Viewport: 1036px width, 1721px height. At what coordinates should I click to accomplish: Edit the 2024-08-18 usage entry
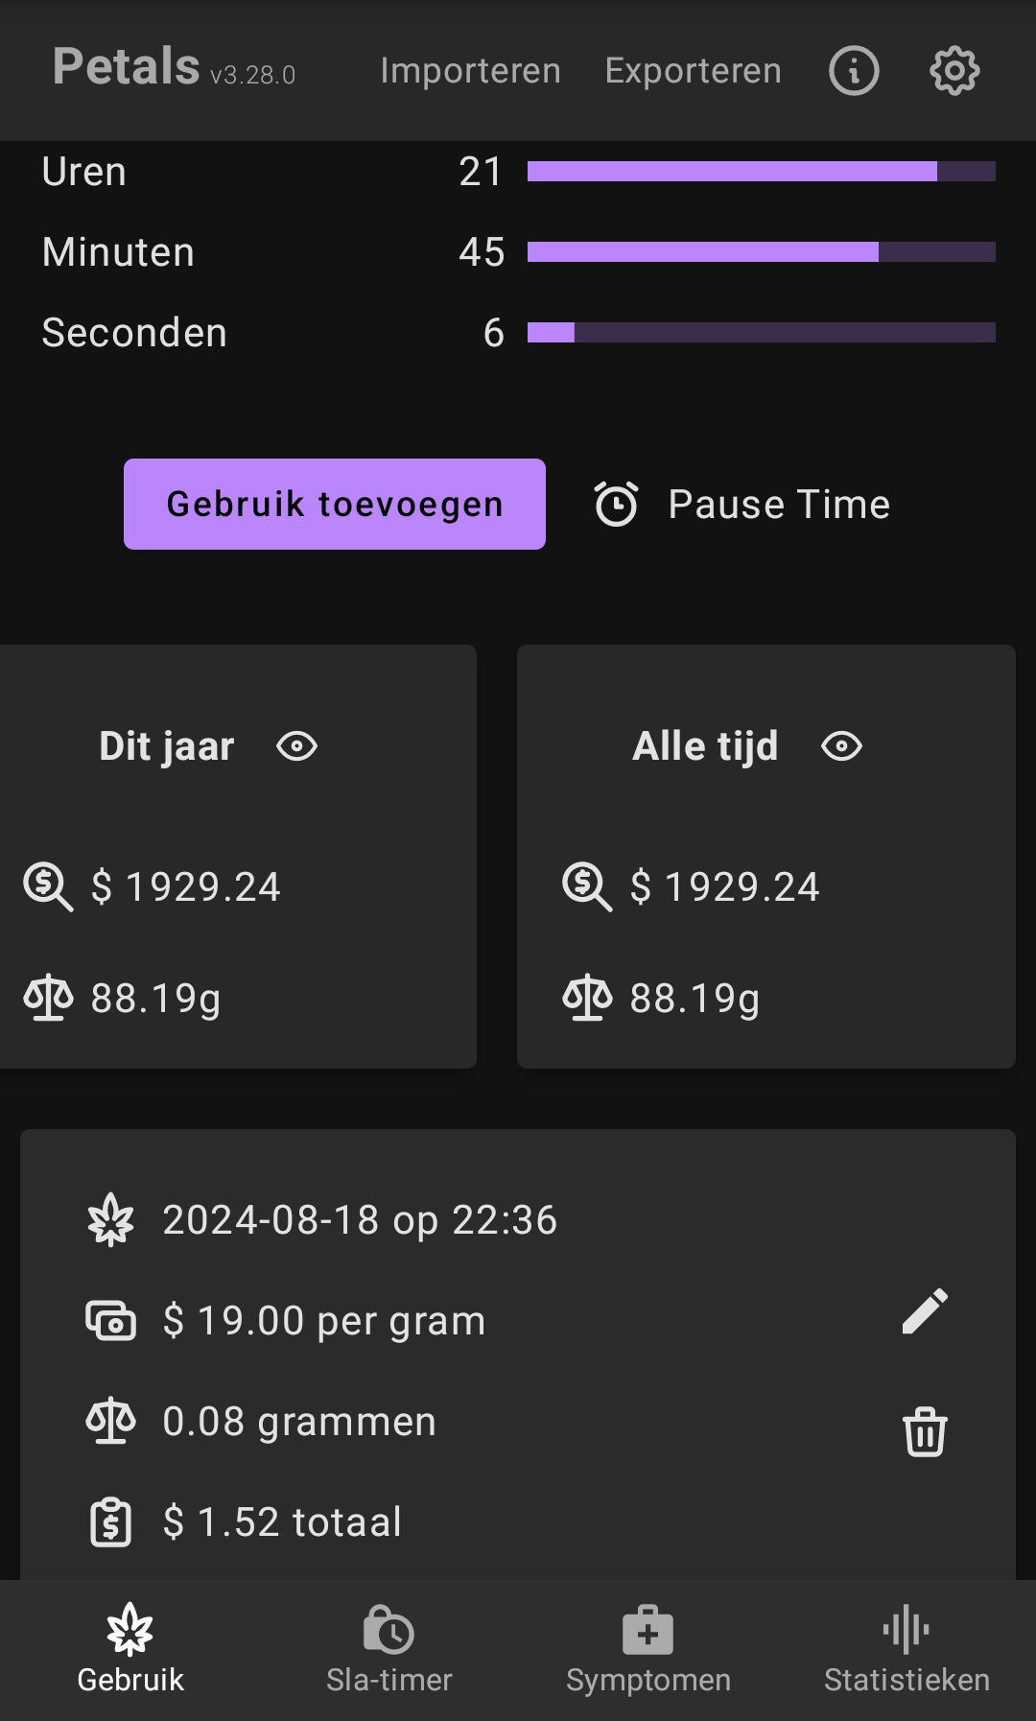(x=925, y=1311)
